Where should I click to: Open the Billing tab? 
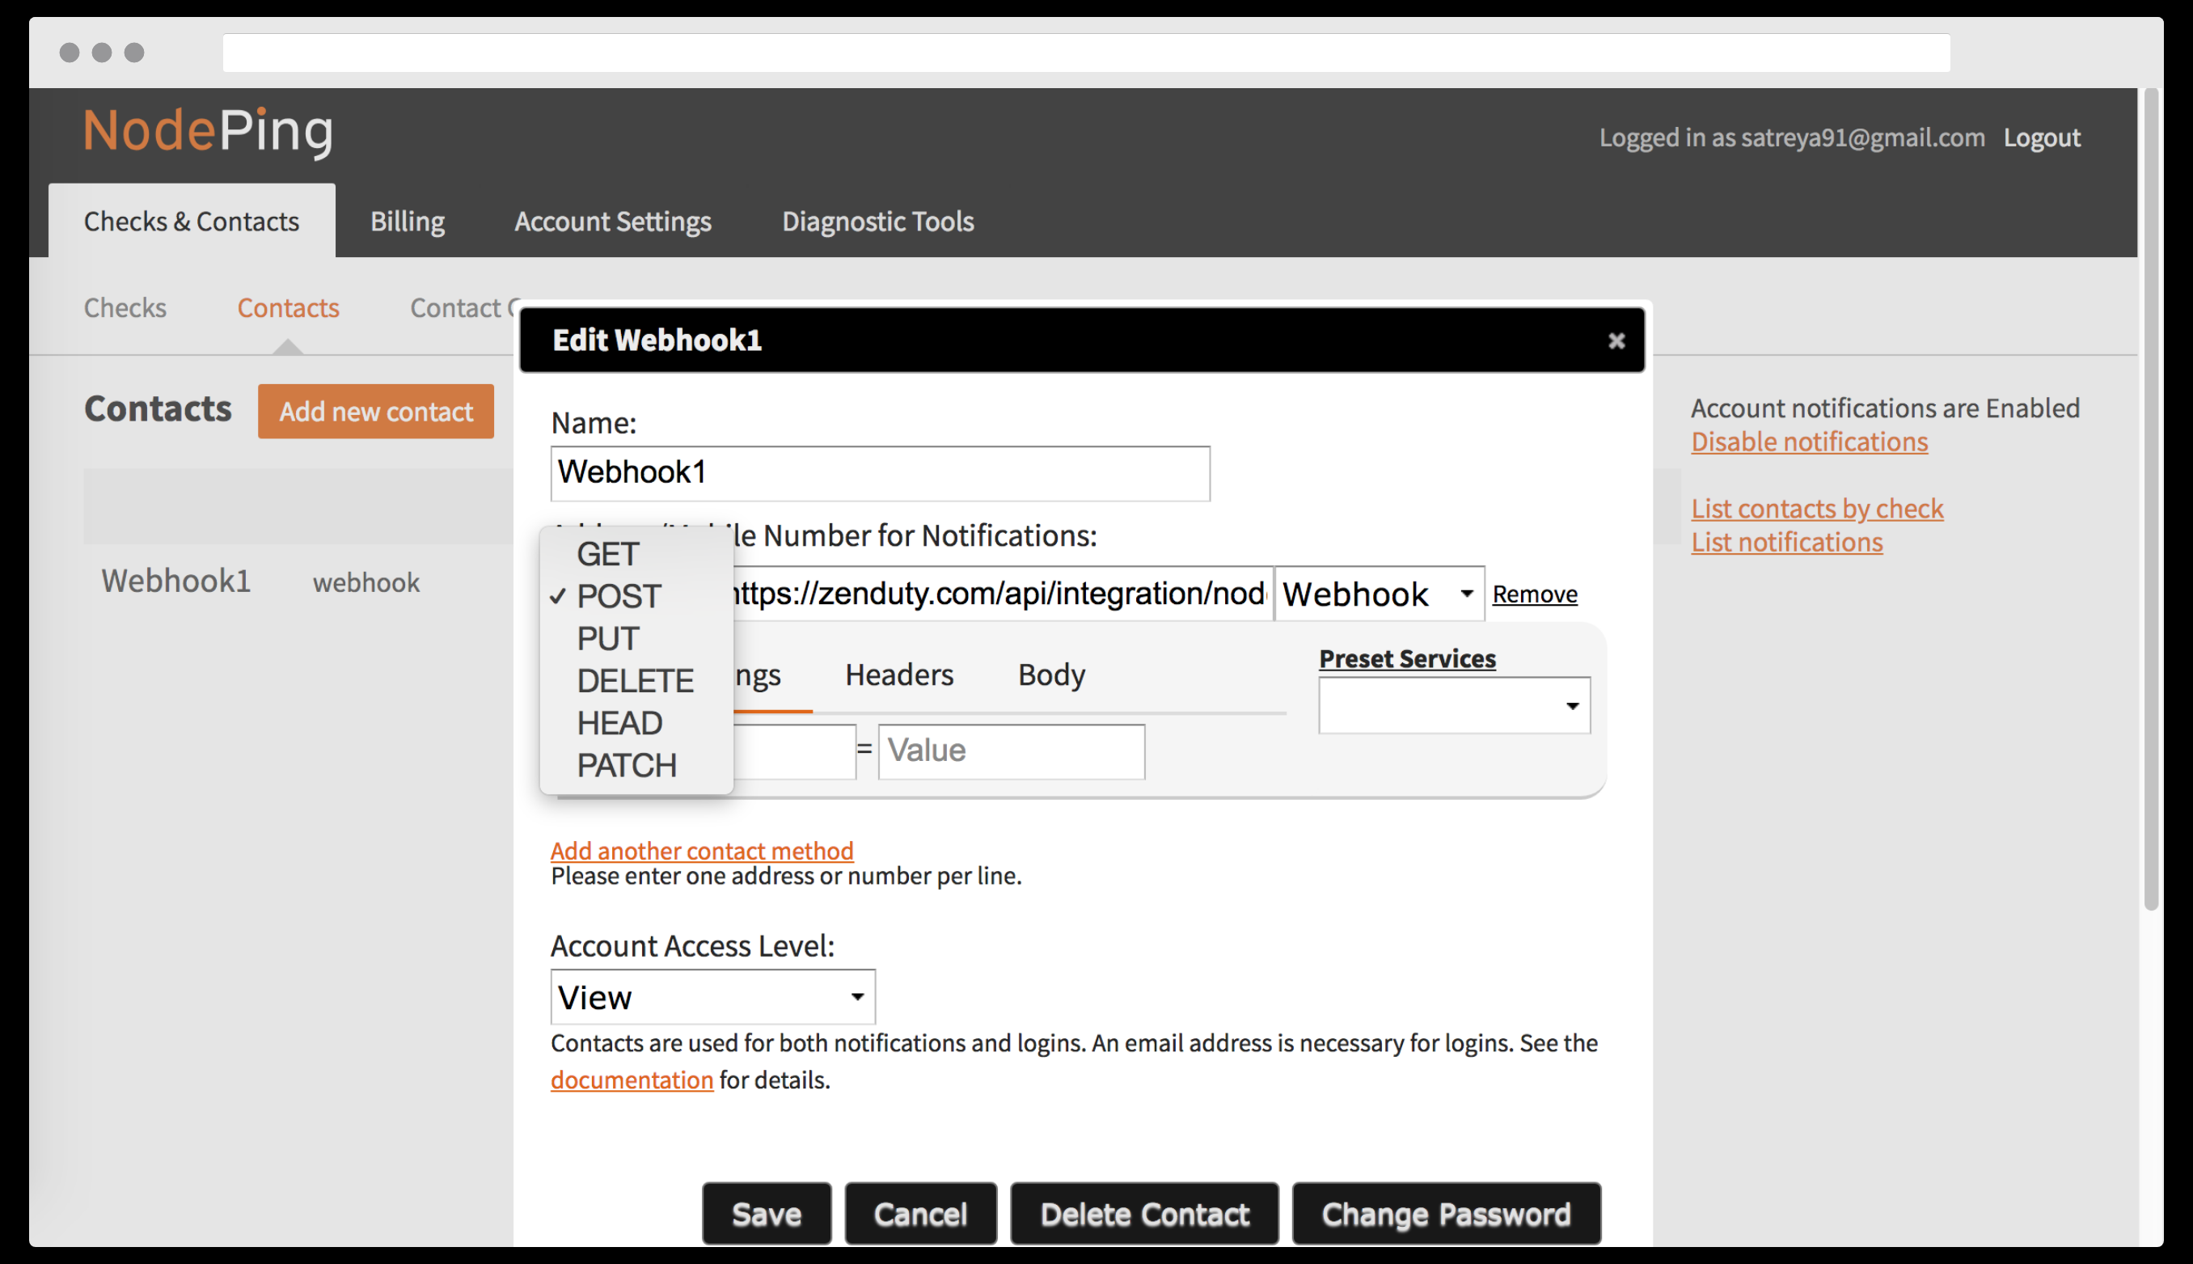click(407, 222)
